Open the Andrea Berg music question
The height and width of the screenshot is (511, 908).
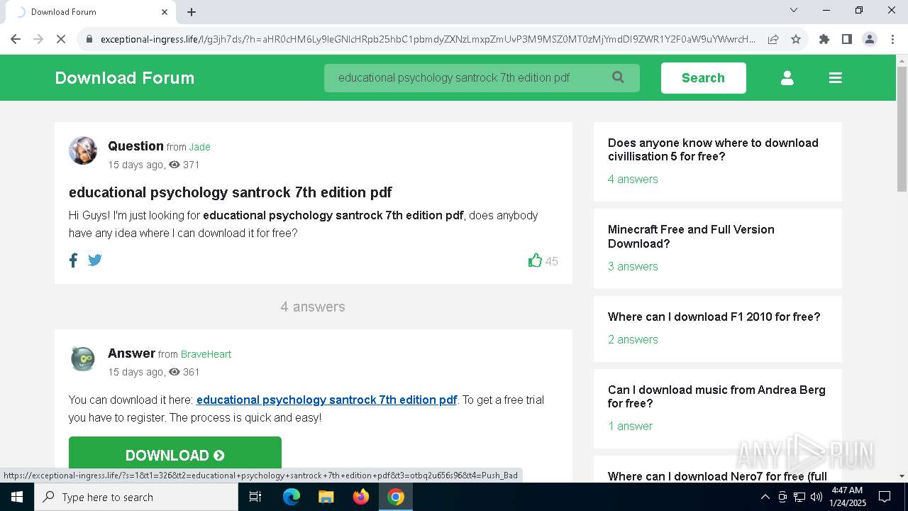click(x=716, y=397)
